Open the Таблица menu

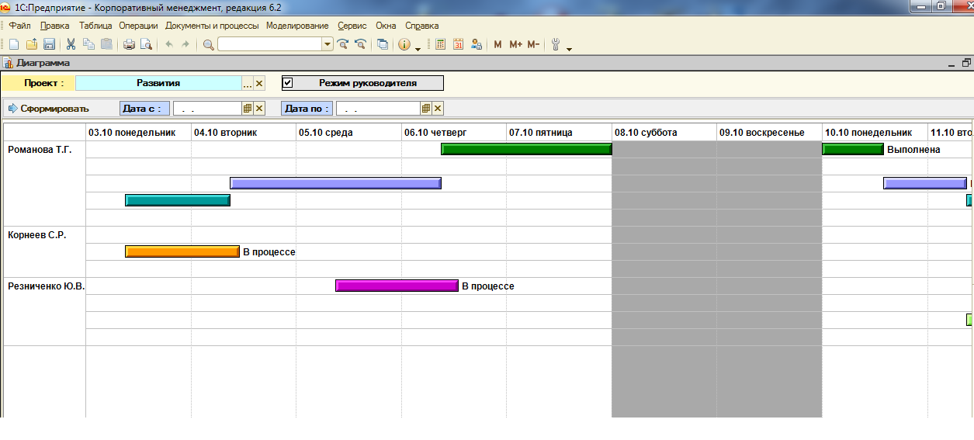click(95, 26)
